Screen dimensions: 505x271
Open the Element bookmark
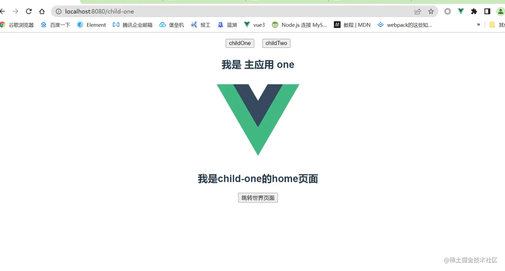click(x=91, y=25)
